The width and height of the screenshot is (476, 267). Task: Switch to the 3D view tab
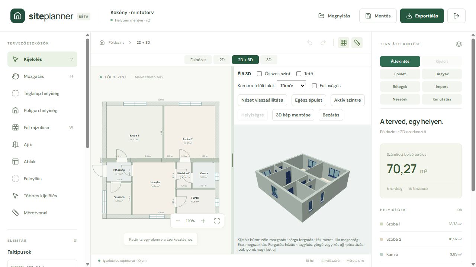269,60
